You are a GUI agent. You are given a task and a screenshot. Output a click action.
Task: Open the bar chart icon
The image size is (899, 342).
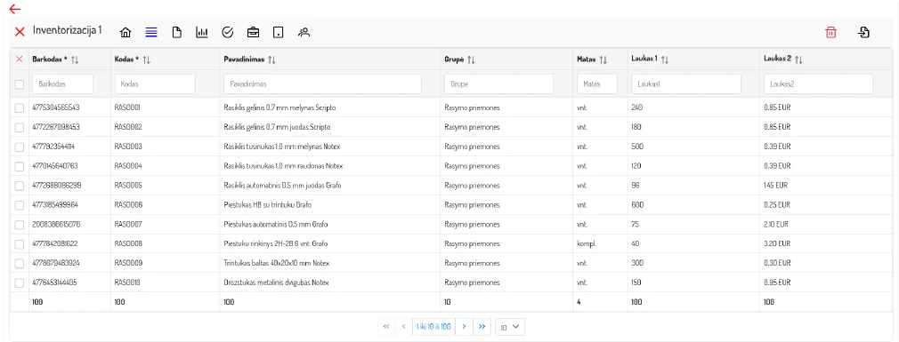point(202,33)
